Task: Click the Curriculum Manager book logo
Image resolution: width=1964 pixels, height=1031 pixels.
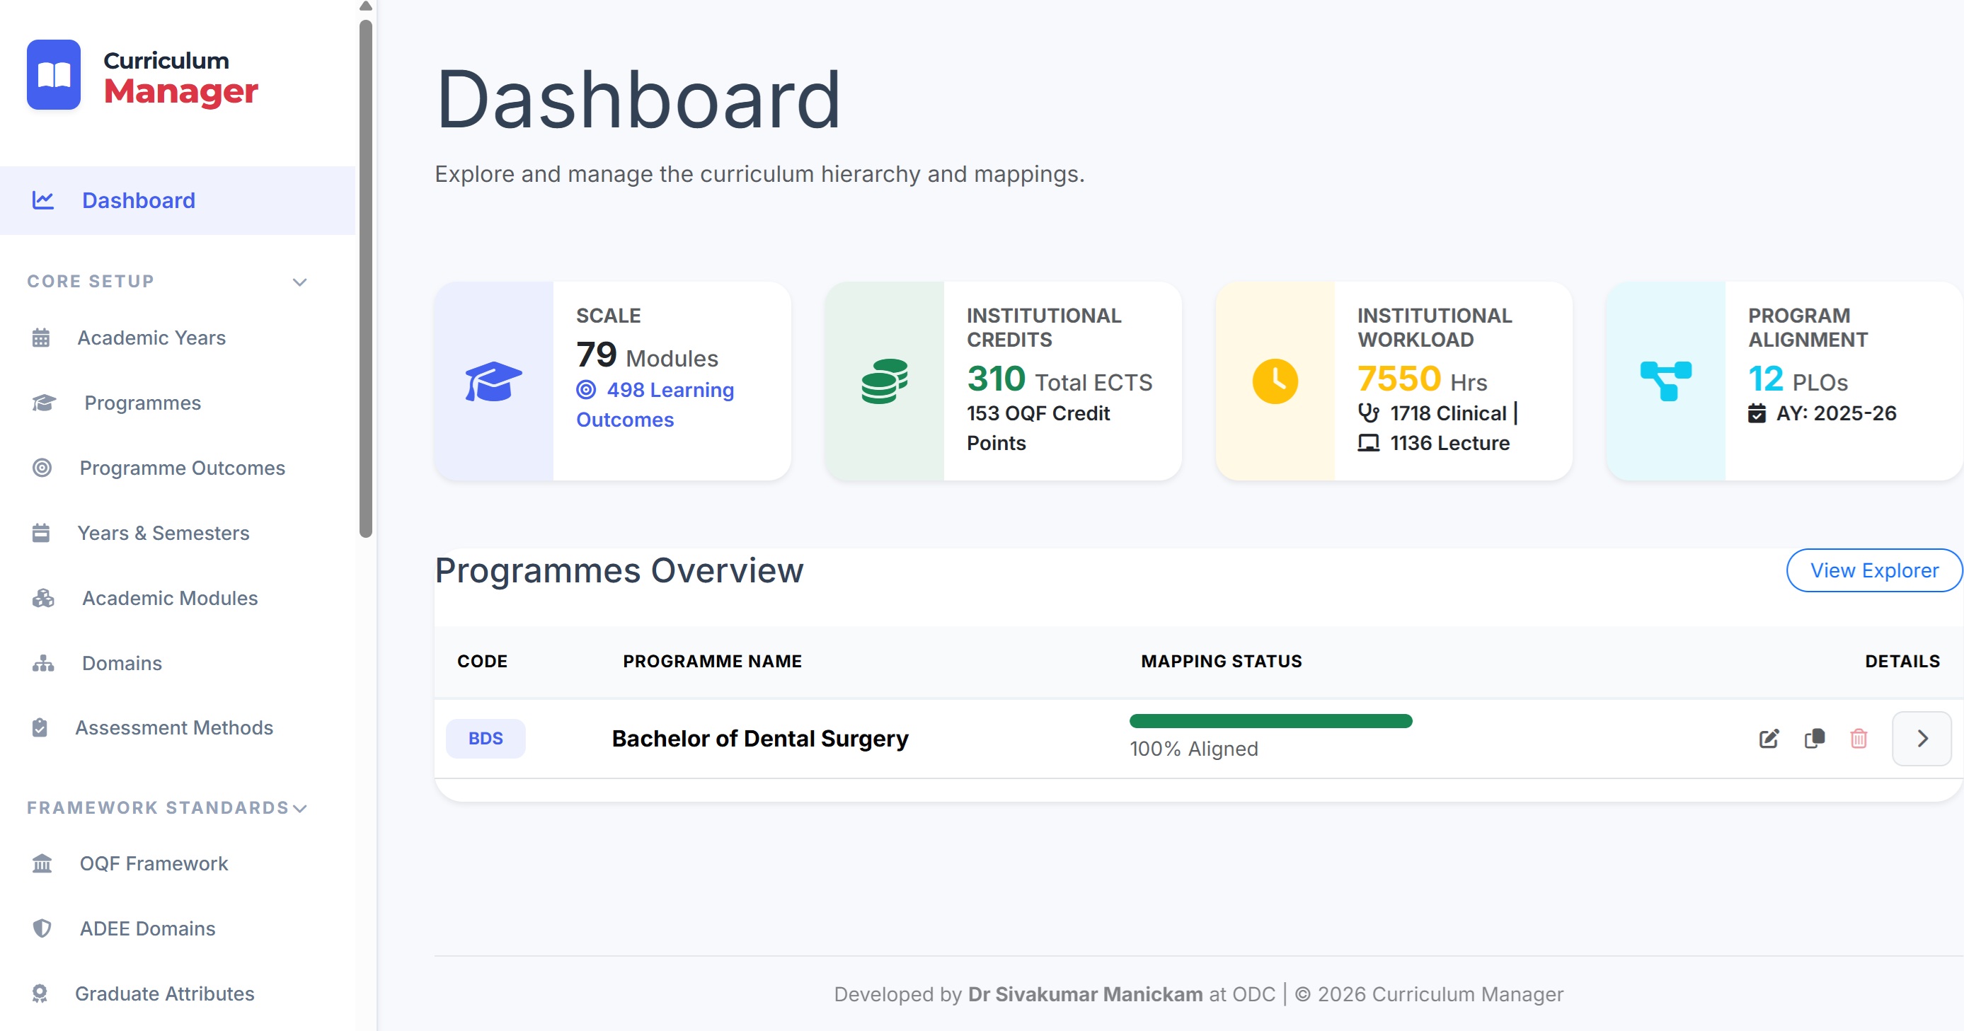Action: coord(54,75)
